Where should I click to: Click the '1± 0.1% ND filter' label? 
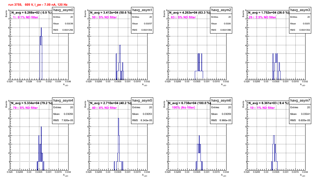pyautogui.click(x=26, y=17)
